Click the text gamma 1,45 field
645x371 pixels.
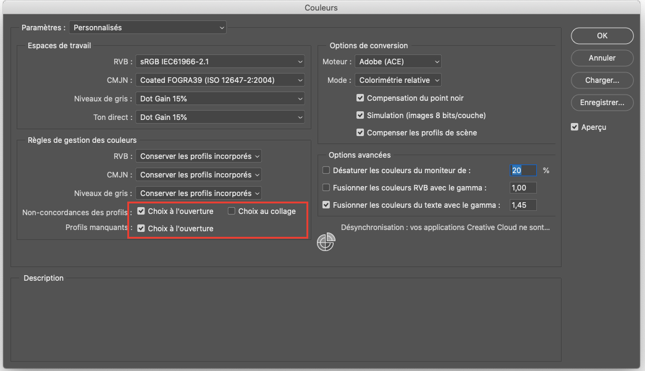click(x=523, y=205)
